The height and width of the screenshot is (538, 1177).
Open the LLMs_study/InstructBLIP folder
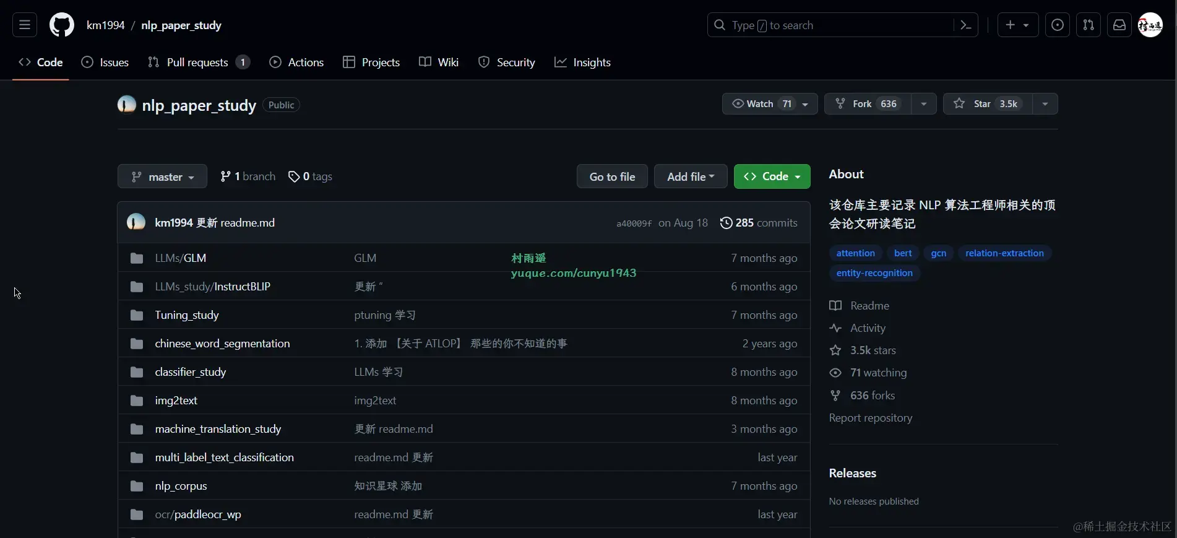coord(213,287)
